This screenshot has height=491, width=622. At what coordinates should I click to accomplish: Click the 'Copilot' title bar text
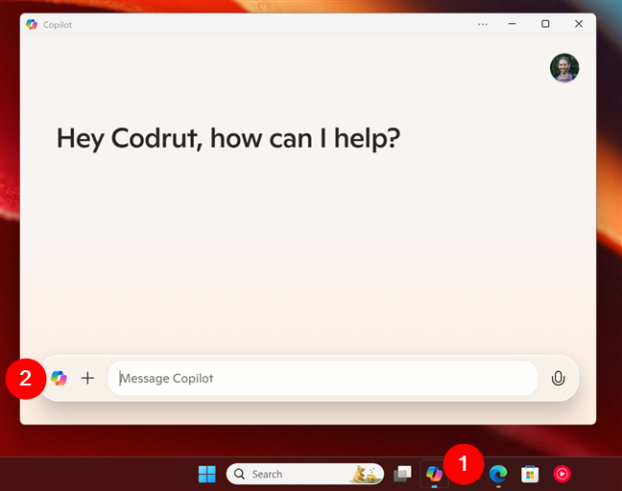click(x=58, y=25)
